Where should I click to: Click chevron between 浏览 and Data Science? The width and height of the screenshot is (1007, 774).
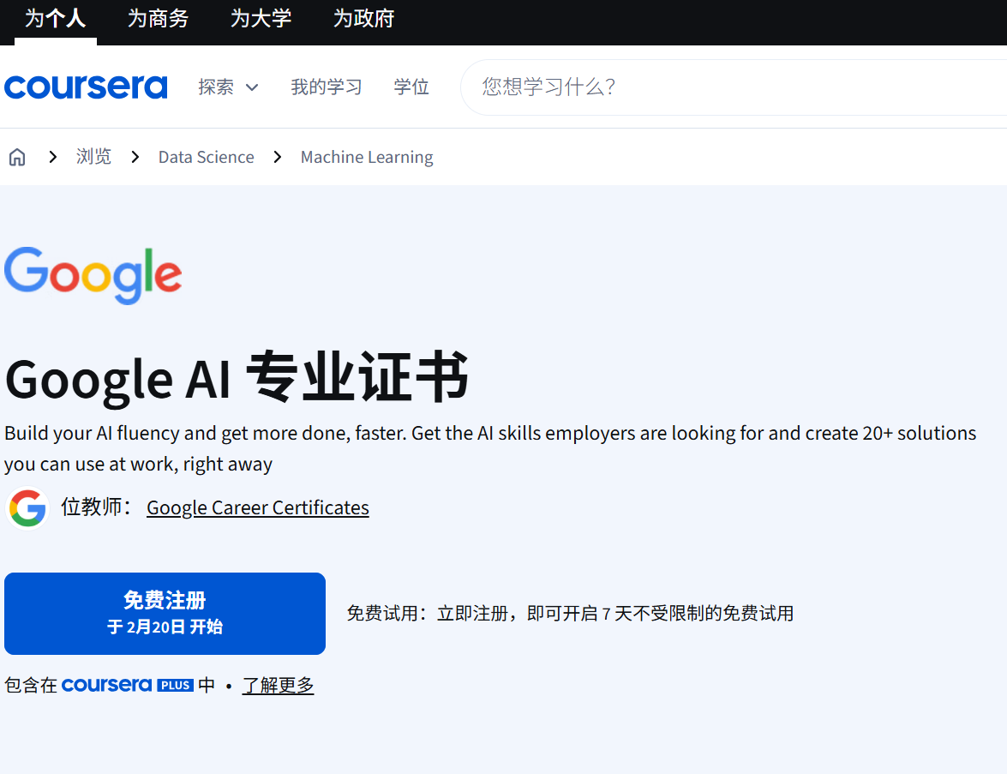[135, 157]
